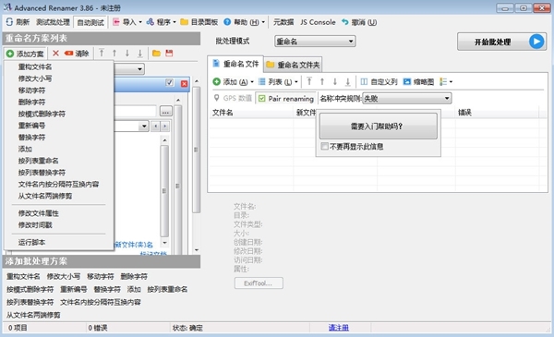This screenshot has height=337, width=554.
Task: Open the 程序 program menu
Action: (x=161, y=22)
